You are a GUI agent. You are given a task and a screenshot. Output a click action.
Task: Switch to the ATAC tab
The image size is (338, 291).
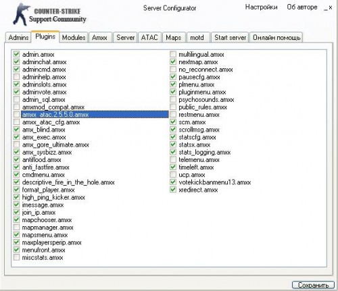[149, 37]
